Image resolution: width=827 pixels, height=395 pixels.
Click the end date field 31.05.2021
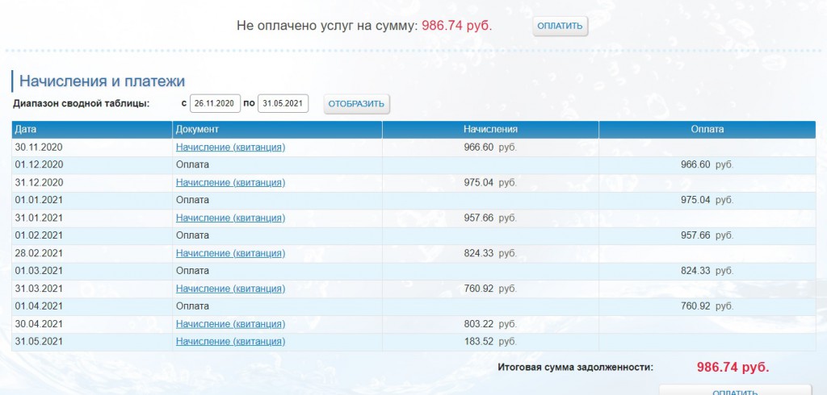tap(283, 103)
